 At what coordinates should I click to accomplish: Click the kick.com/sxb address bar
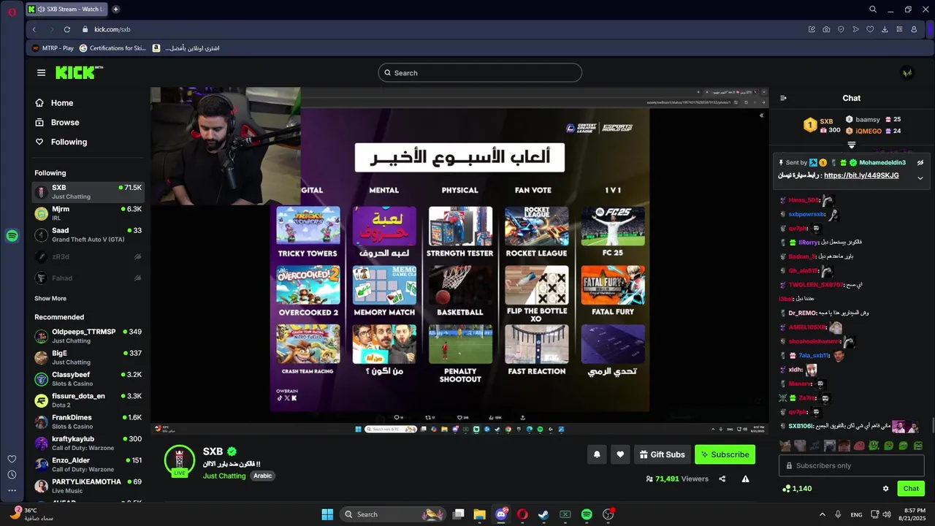coord(112,29)
